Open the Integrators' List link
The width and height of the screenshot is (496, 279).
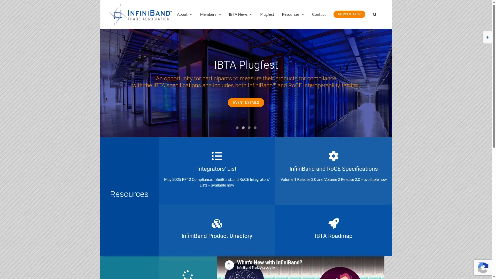[x=217, y=169]
